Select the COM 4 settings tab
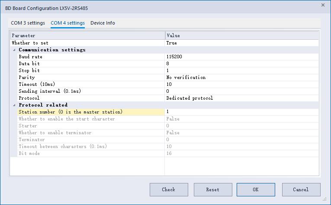Image resolution: width=331 pixels, height=205 pixels. (67, 23)
